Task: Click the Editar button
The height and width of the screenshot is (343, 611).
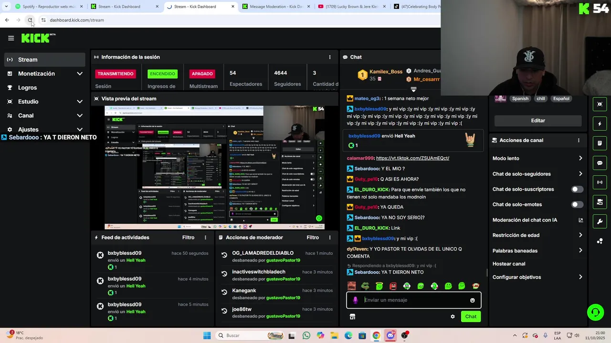Action: click(x=538, y=121)
